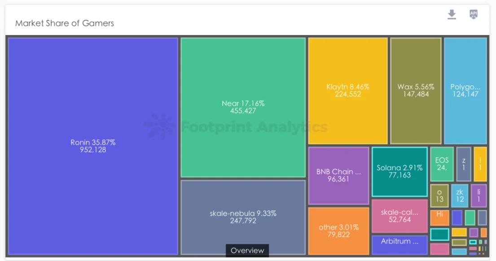Viewport: 496px width, 261px height.
Task: Click the green EOS tile
Action: coord(442,164)
